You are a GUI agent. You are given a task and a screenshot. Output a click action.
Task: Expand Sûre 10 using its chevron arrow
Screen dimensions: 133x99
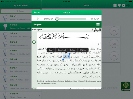pos(40,96)
